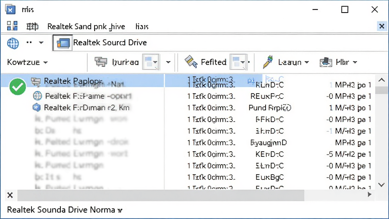Select the Pealtek FːːPaime tree item
389x219 pixels.
tap(88, 96)
